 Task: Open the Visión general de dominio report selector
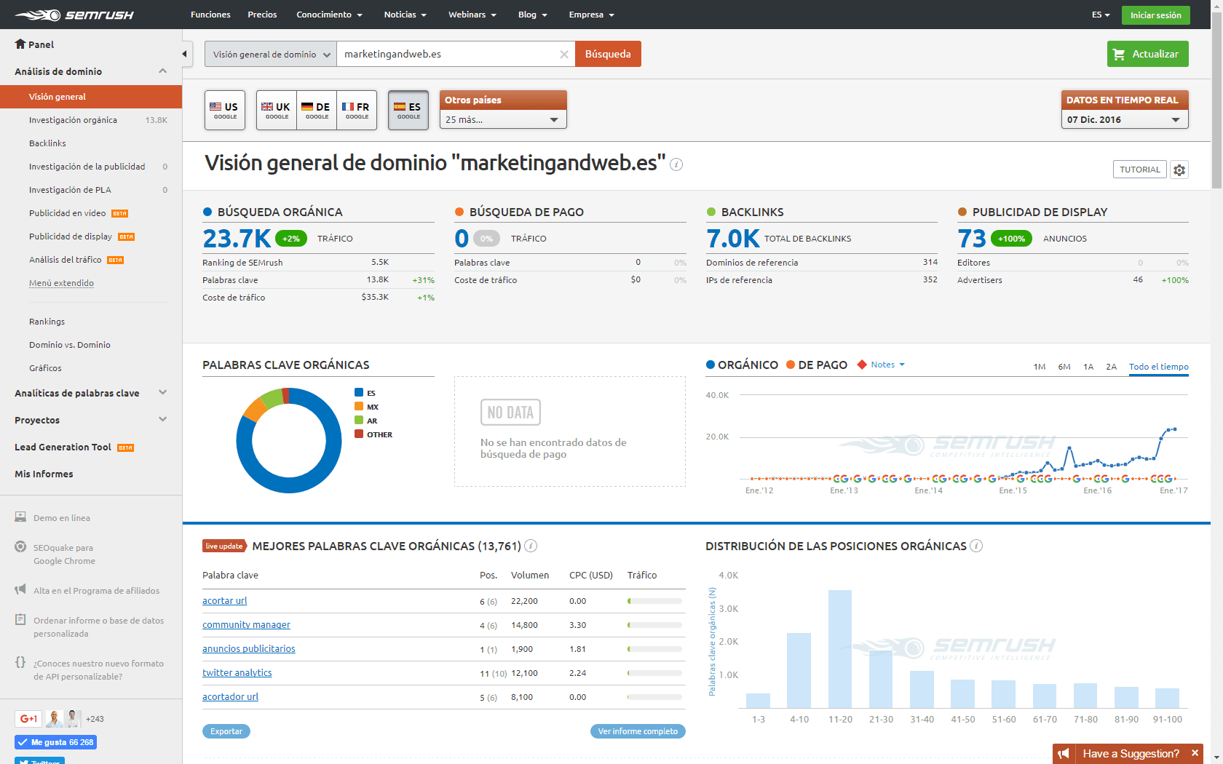click(271, 55)
